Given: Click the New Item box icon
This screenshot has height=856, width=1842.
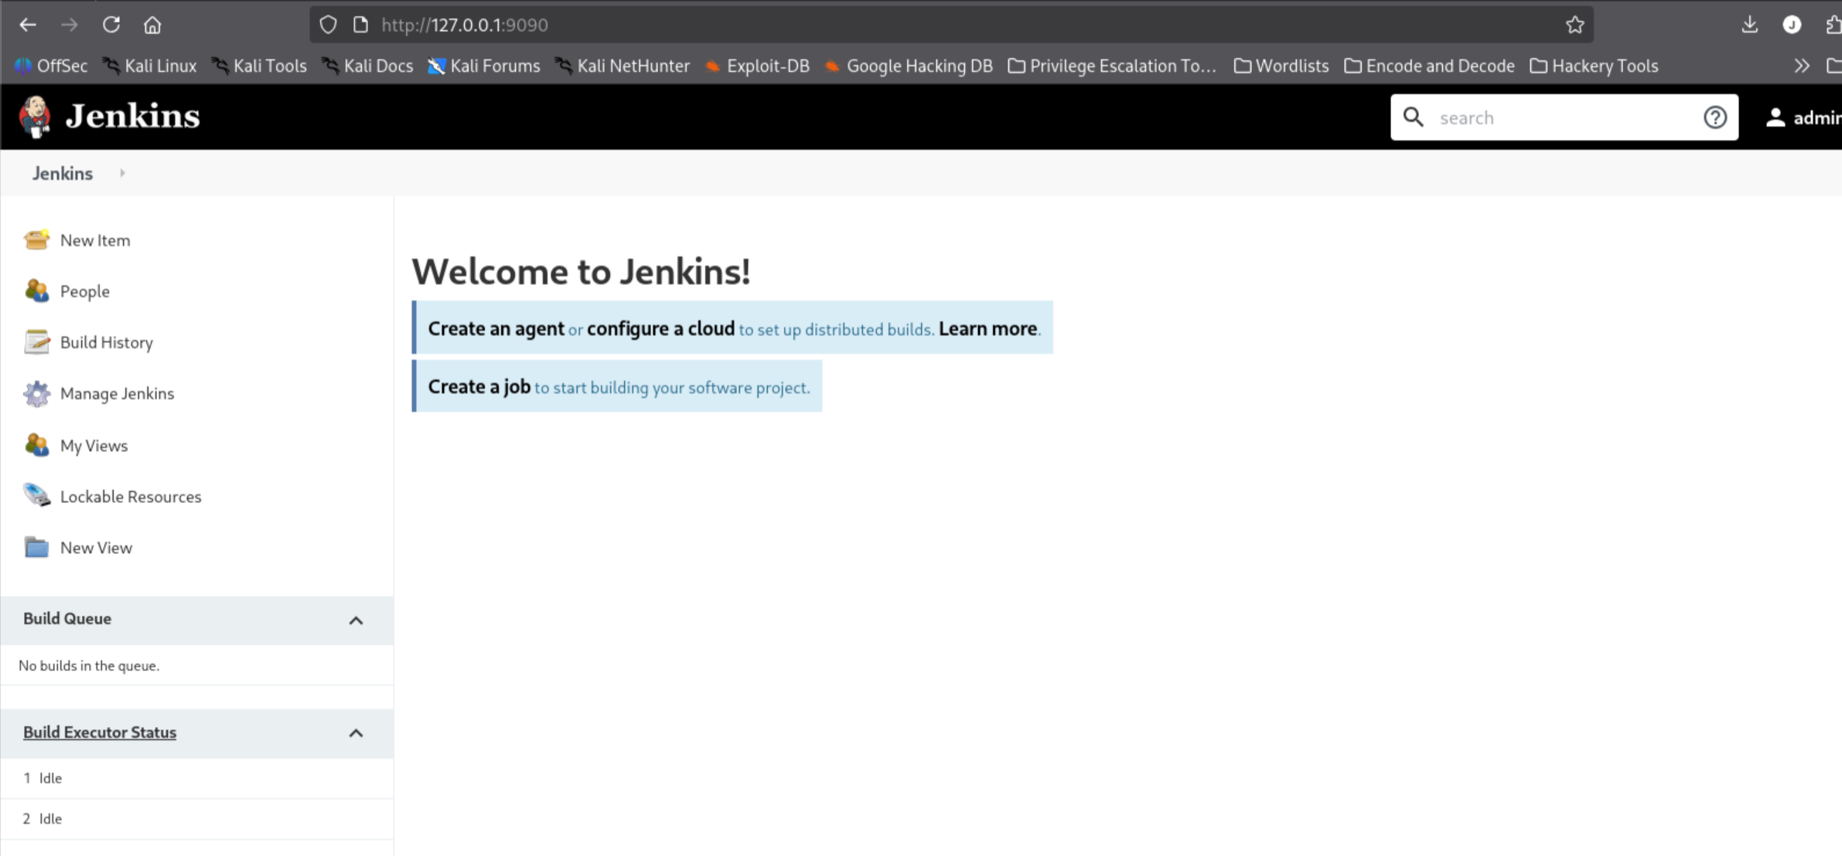Looking at the screenshot, I should pos(36,239).
